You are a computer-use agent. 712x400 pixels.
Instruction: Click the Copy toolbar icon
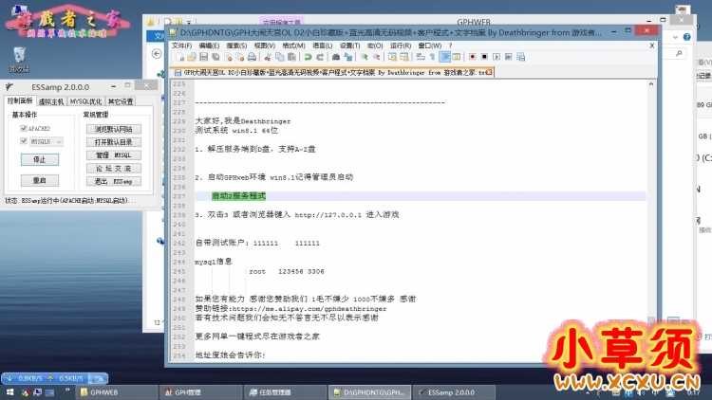pos(280,57)
